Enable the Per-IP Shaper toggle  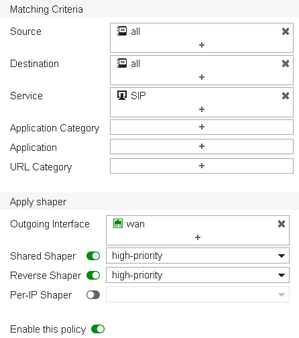(x=93, y=295)
